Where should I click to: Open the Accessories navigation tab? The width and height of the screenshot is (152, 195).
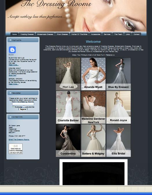pyautogui.click(x=96, y=34)
